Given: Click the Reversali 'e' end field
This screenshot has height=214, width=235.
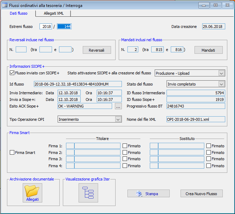Looking at the screenshot, I should coord(65,50).
